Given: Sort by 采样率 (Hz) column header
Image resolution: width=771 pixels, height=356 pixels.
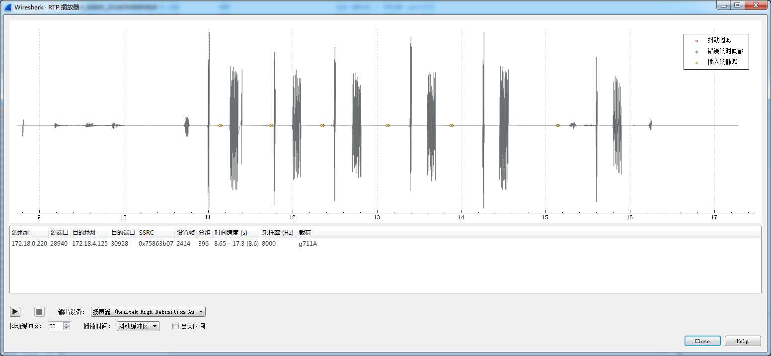Looking at the screenshot, I should point(278,232).
